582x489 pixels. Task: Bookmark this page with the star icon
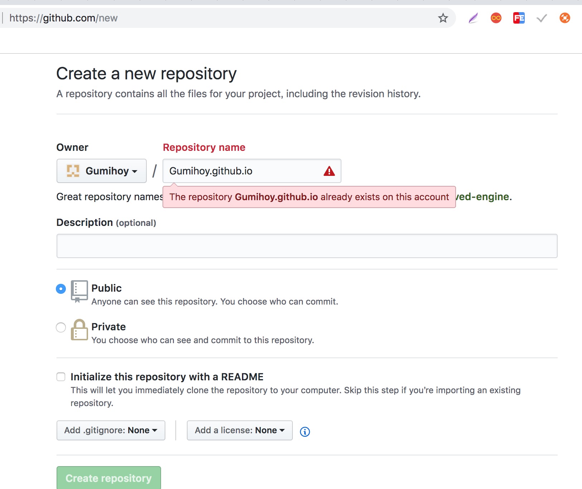[x=443, y=18]
